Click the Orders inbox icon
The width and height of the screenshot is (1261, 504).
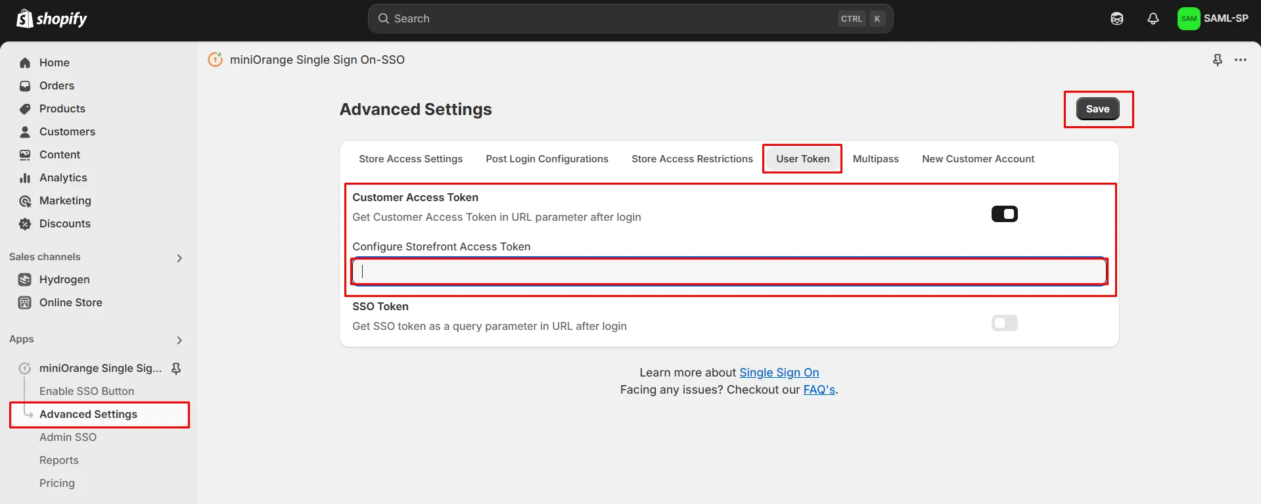[x=25, y=85]
